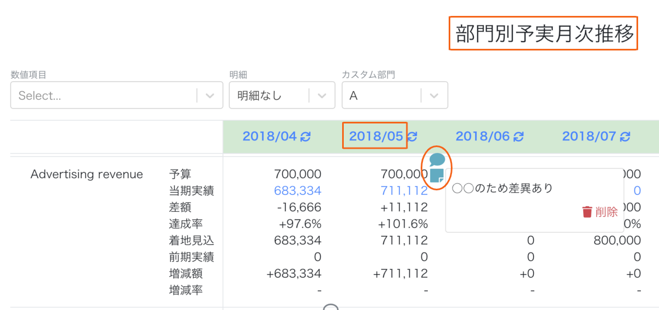Click the 部門別予実月次推移 page title
Screen dimensions: 659x310
click(x=544, y=33)
